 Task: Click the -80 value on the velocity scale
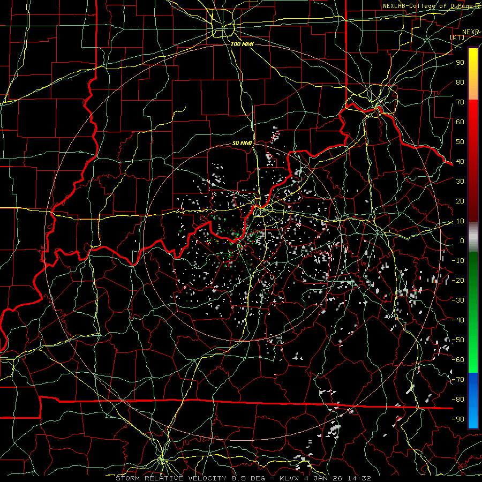coord(458,400)
